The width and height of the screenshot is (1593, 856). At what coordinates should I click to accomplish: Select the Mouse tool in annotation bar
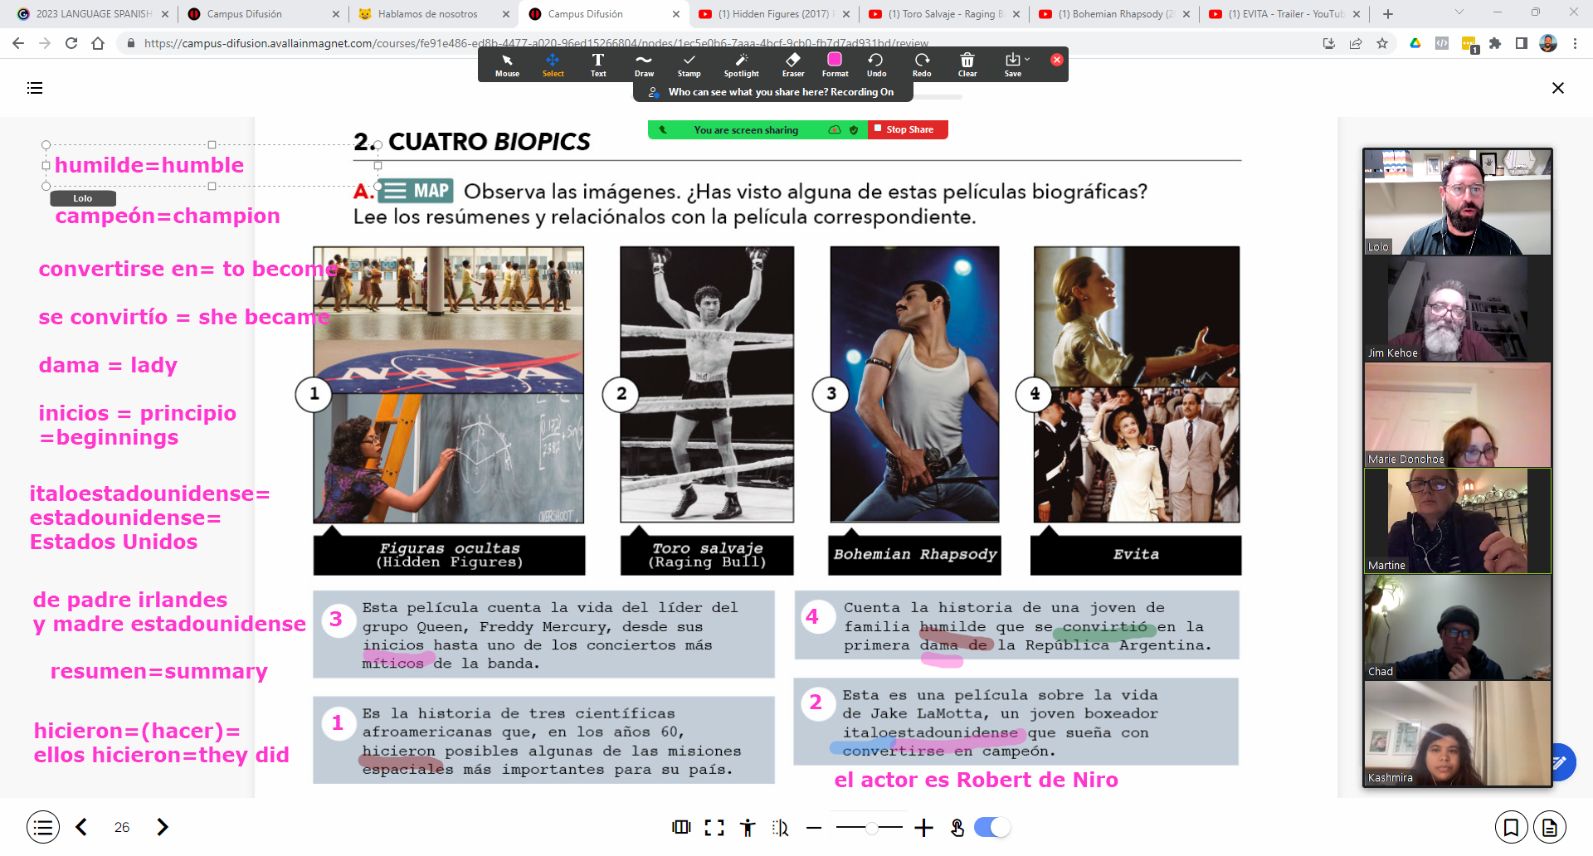(x=507, y=65)
